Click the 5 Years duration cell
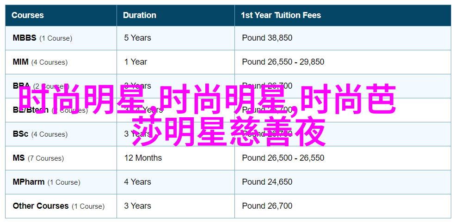This screenshot has width=455, height=223. coord(137,38)
